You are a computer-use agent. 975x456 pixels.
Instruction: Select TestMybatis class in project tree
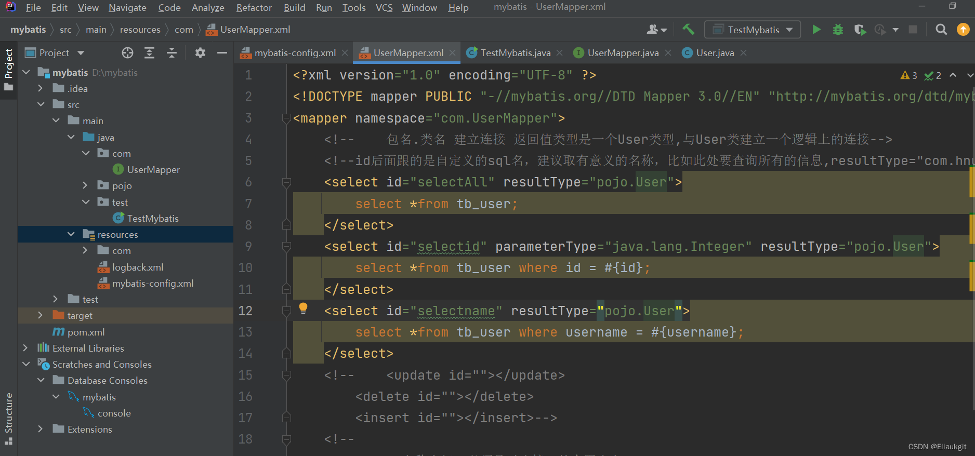pyautogui.click(x=153, y=218)
